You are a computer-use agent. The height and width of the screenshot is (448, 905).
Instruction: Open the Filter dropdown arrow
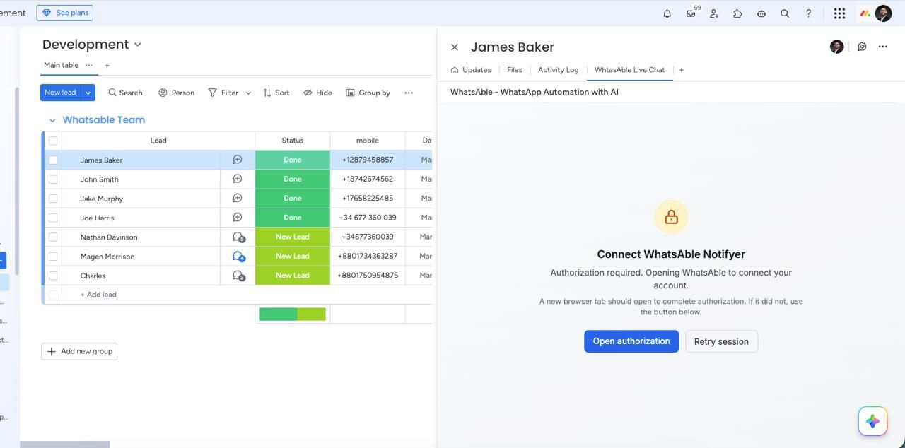(x=248, y=93)
